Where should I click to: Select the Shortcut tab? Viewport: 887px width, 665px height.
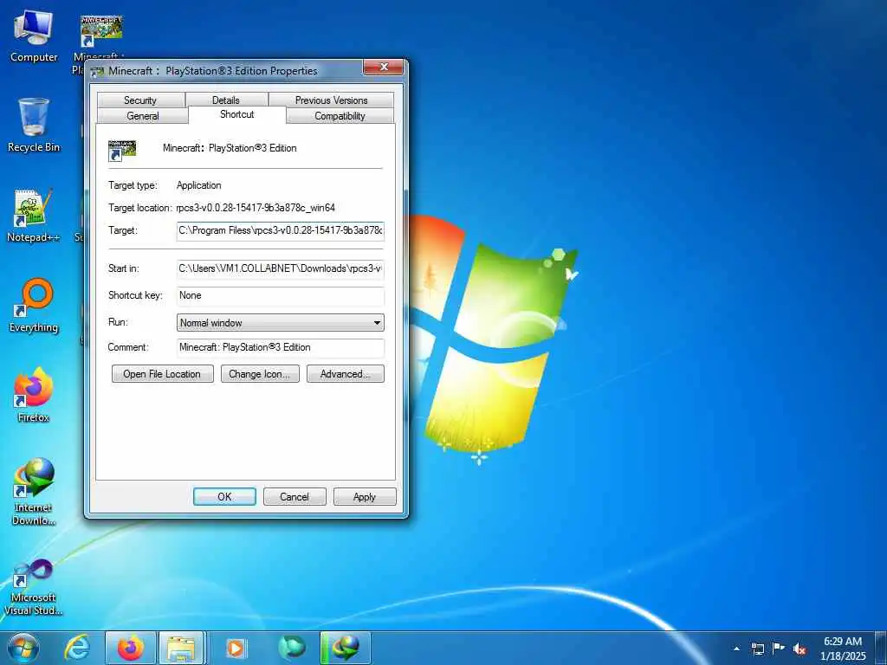[x=237, y=114]
